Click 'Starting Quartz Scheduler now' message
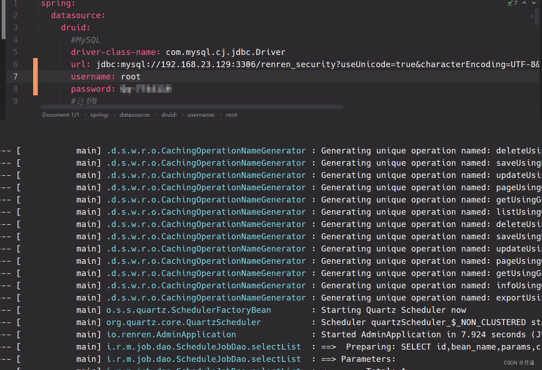Viewport: 542px width, 370px height. coord(394,310)
